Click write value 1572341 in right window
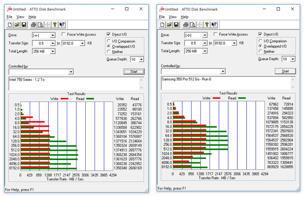Image resolution: width=305 pixels, height=197 pixels. 272,131
